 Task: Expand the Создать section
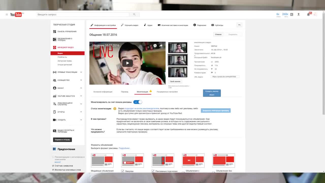click(81, 120)
